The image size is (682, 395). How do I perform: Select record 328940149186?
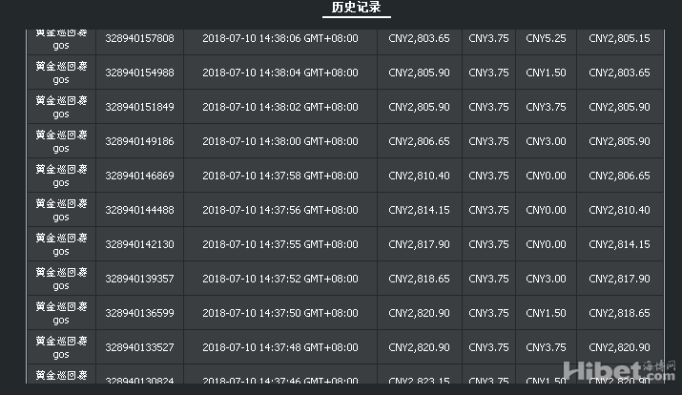coord(139,141)
